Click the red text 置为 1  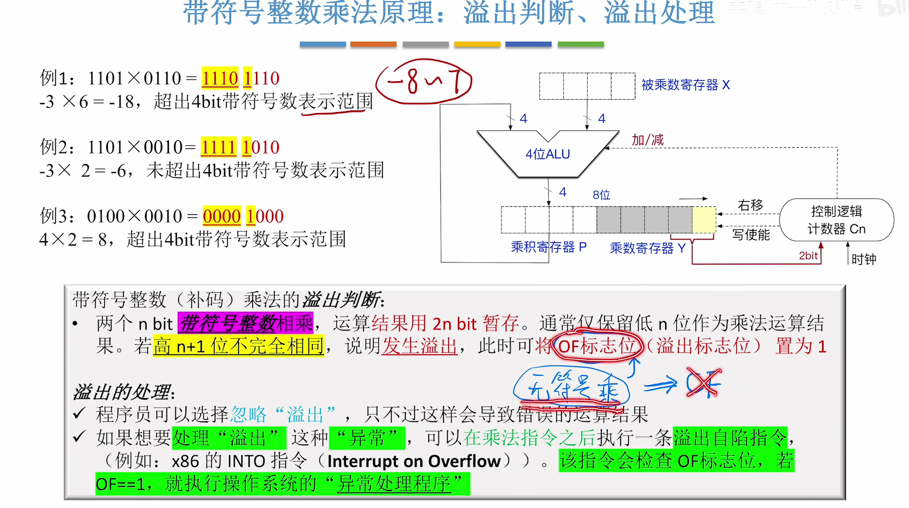click(x=801, y=346)
